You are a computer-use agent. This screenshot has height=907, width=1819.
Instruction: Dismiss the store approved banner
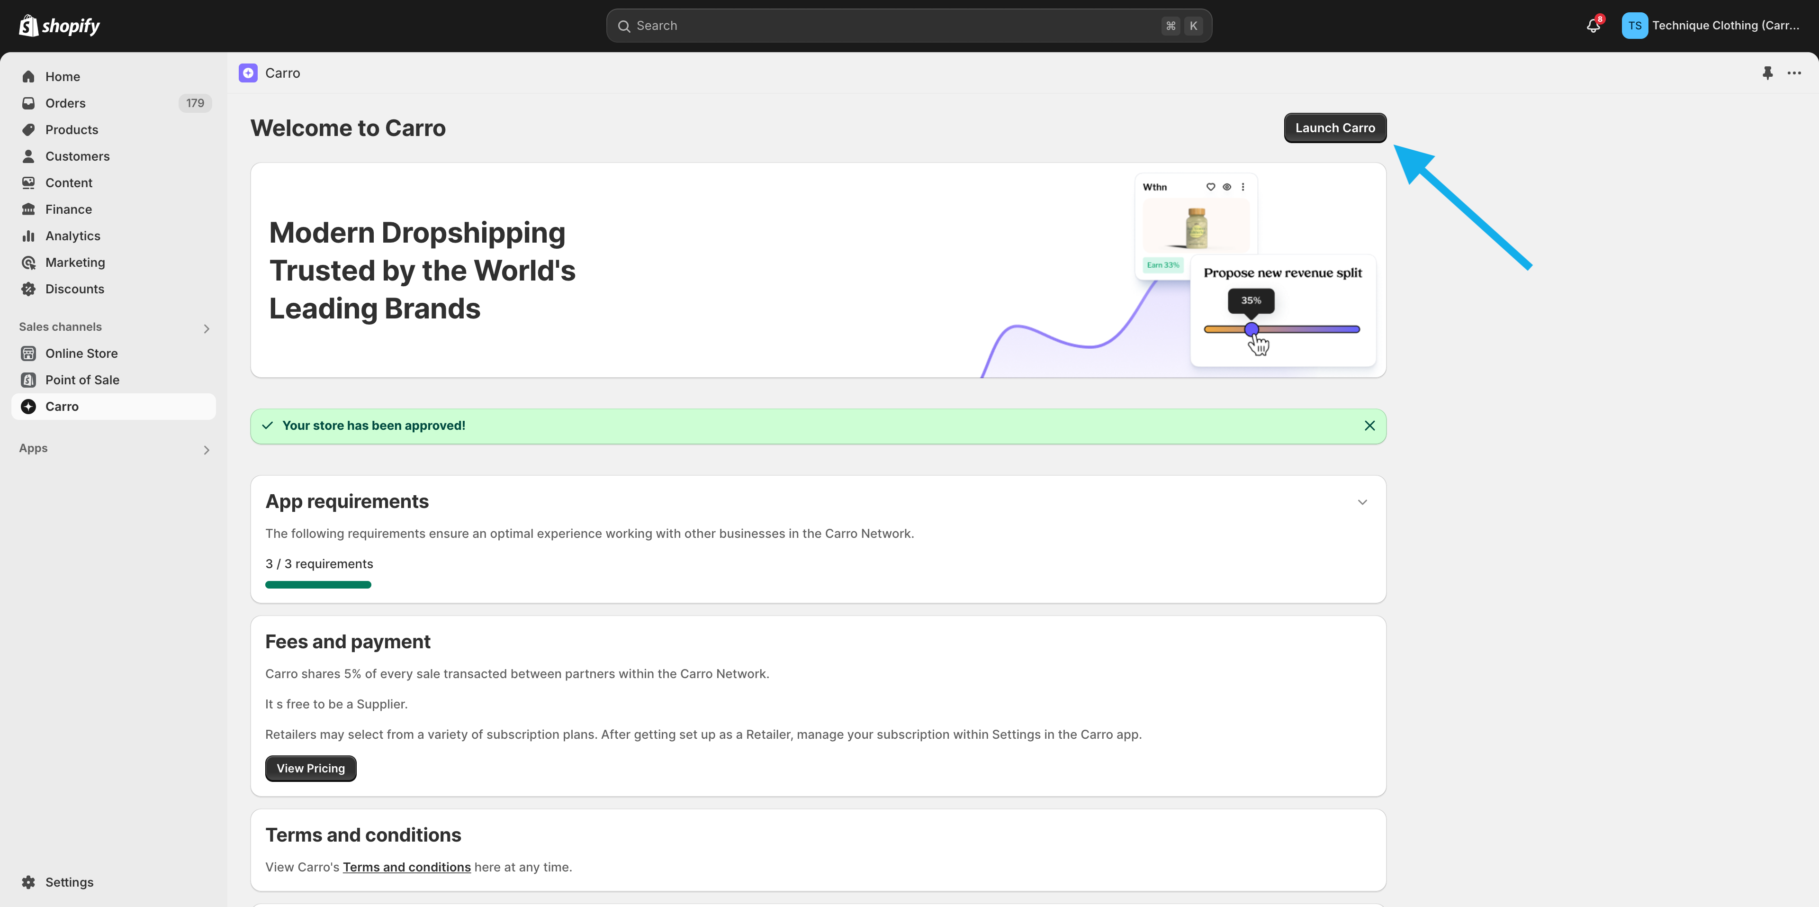(x=1369, y=425)
